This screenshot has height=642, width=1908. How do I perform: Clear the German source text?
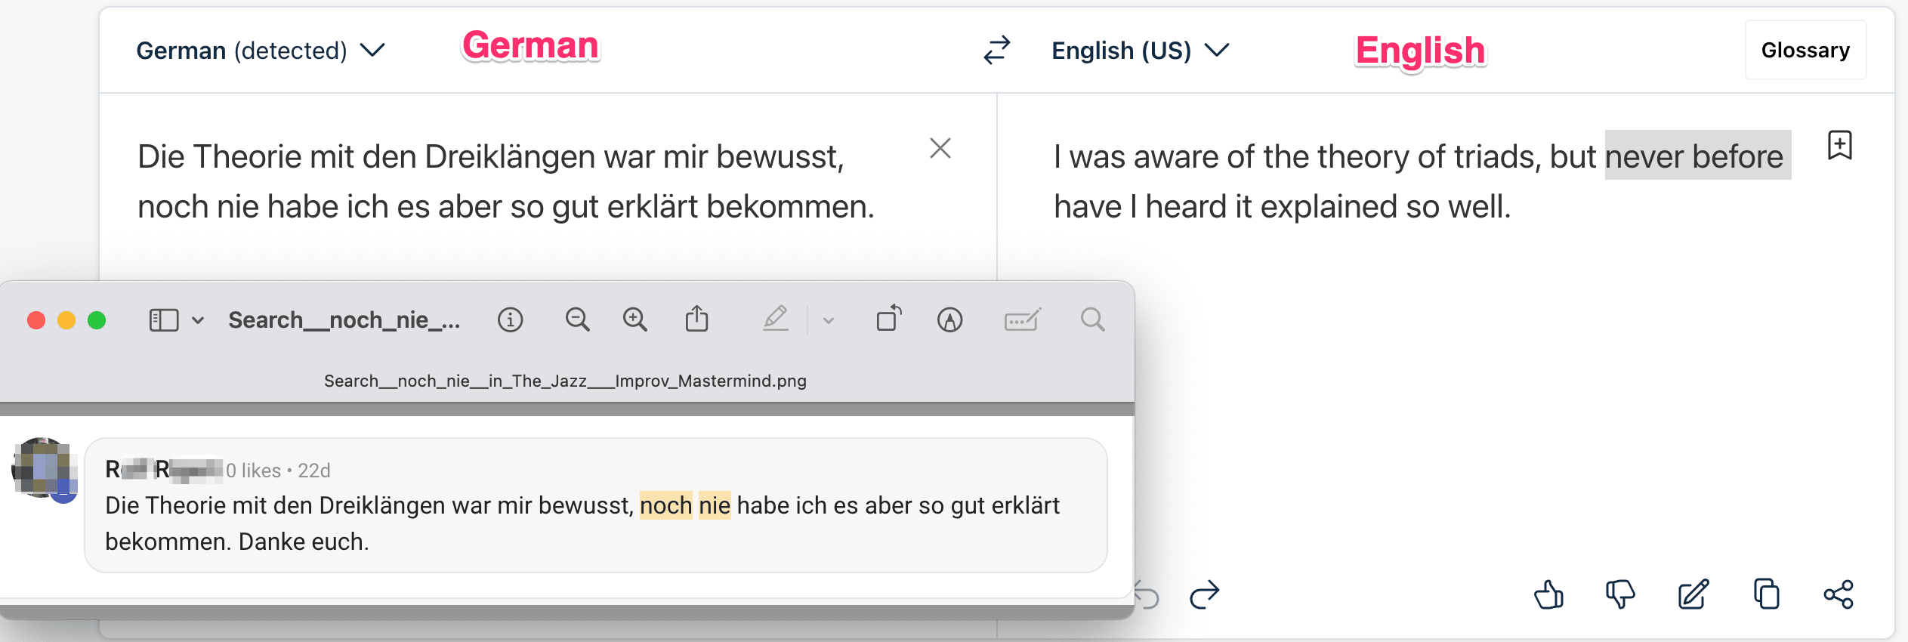[940, 148]
